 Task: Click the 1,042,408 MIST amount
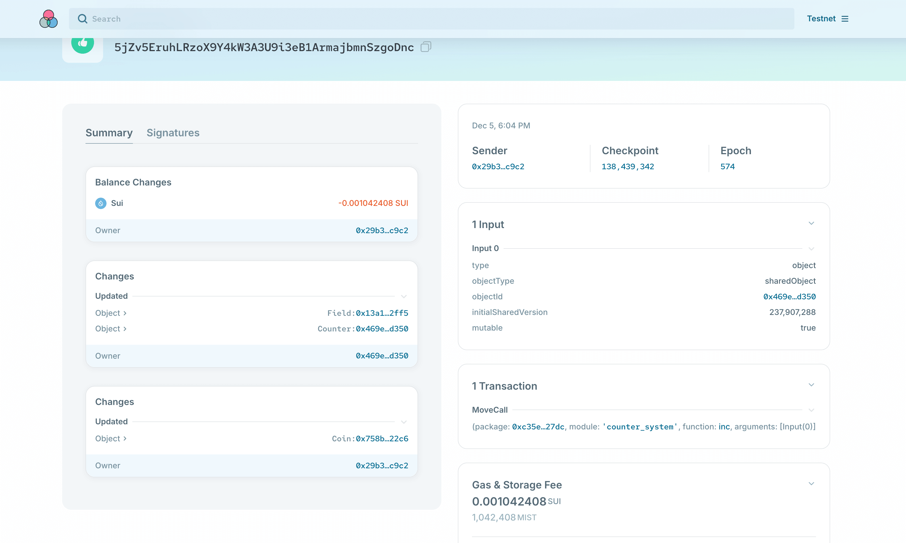pyautogui.click(x=504, y=517)
